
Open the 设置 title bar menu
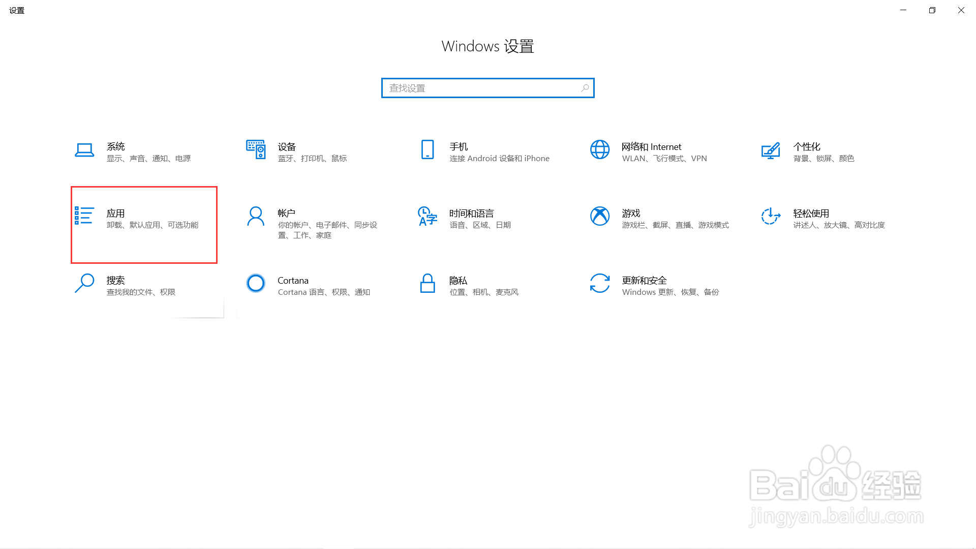click(16, 10)
